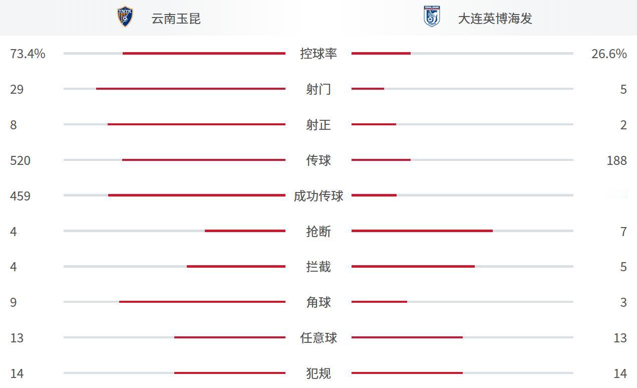Click the 73.4% possession bar for Yunnan
The image size is (637, 388).
click(x=204, y=53)
